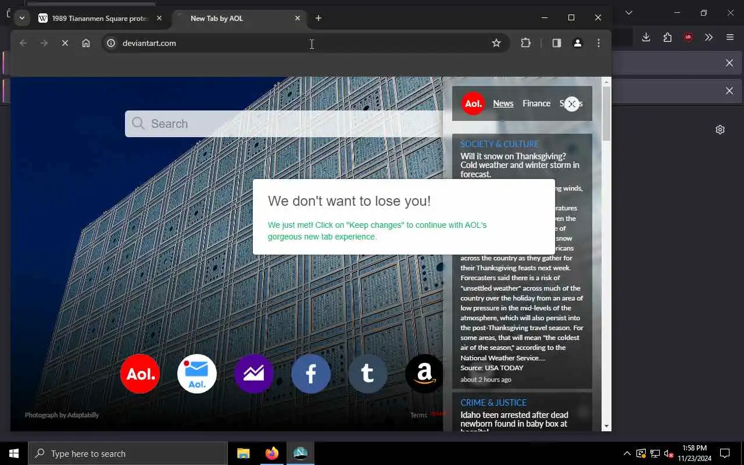Open Firefox downloads arrow icon

[646, 37]
